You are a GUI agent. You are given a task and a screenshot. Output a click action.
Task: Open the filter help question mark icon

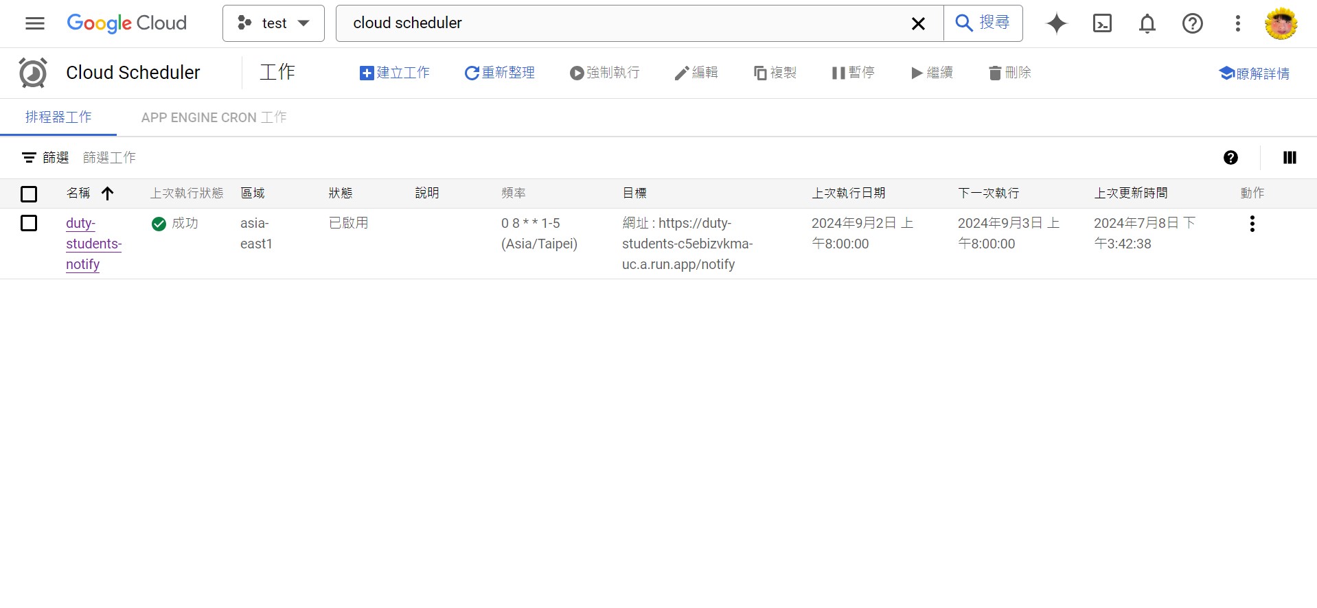(1230, 158)
